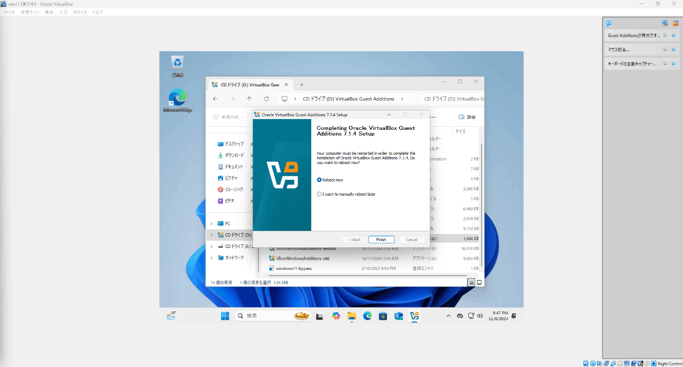683x367 pixels.
Task: Dismiss the マウス統合 notification
Action: coord(673,49)
